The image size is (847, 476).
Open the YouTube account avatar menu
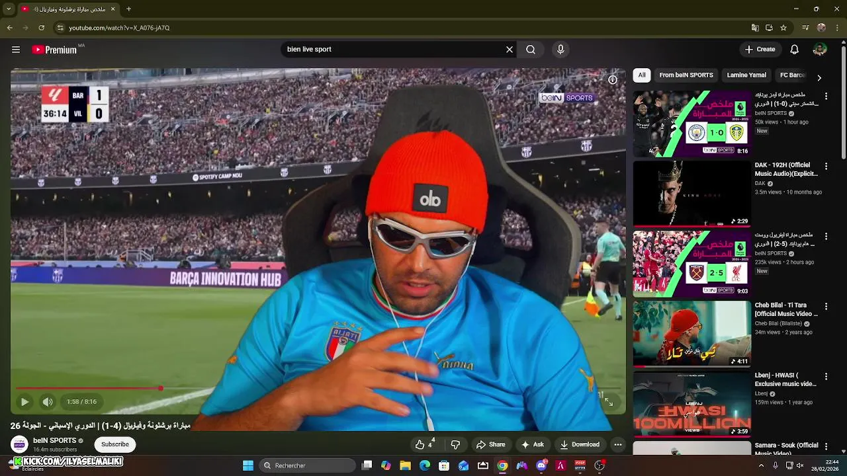[820, 50]
